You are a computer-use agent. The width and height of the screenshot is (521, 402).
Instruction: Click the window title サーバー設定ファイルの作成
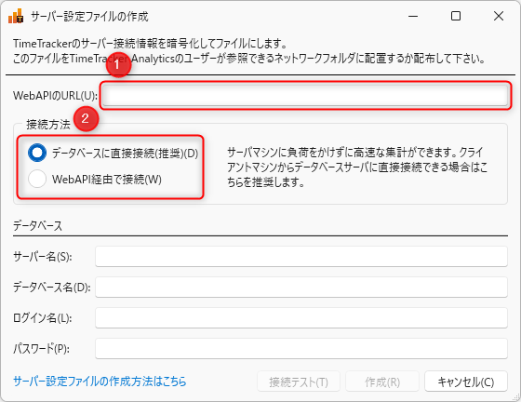(x=89, y=16)
